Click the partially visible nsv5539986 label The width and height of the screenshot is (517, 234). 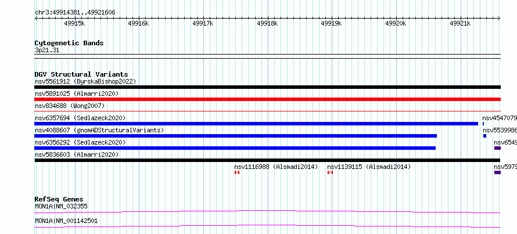pos(500,130)
